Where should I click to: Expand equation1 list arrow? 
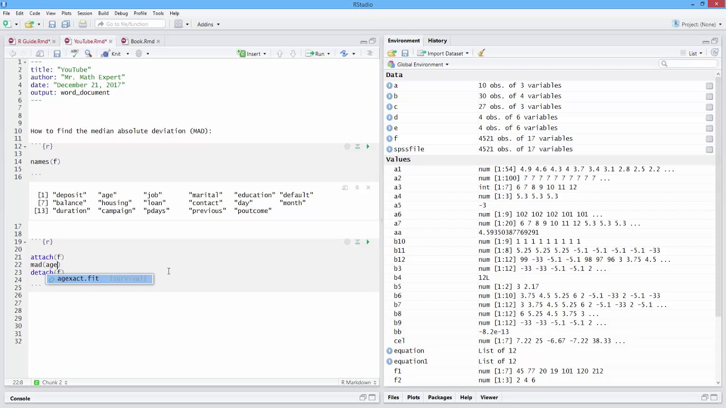390,362
